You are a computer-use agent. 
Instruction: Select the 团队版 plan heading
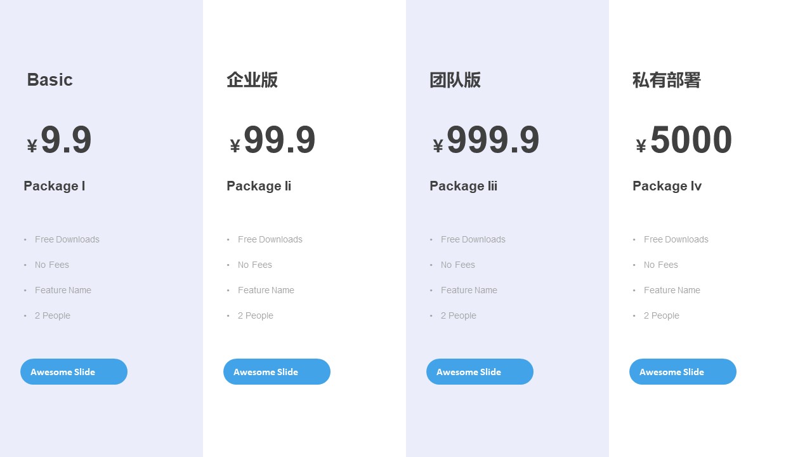point(455,80)
